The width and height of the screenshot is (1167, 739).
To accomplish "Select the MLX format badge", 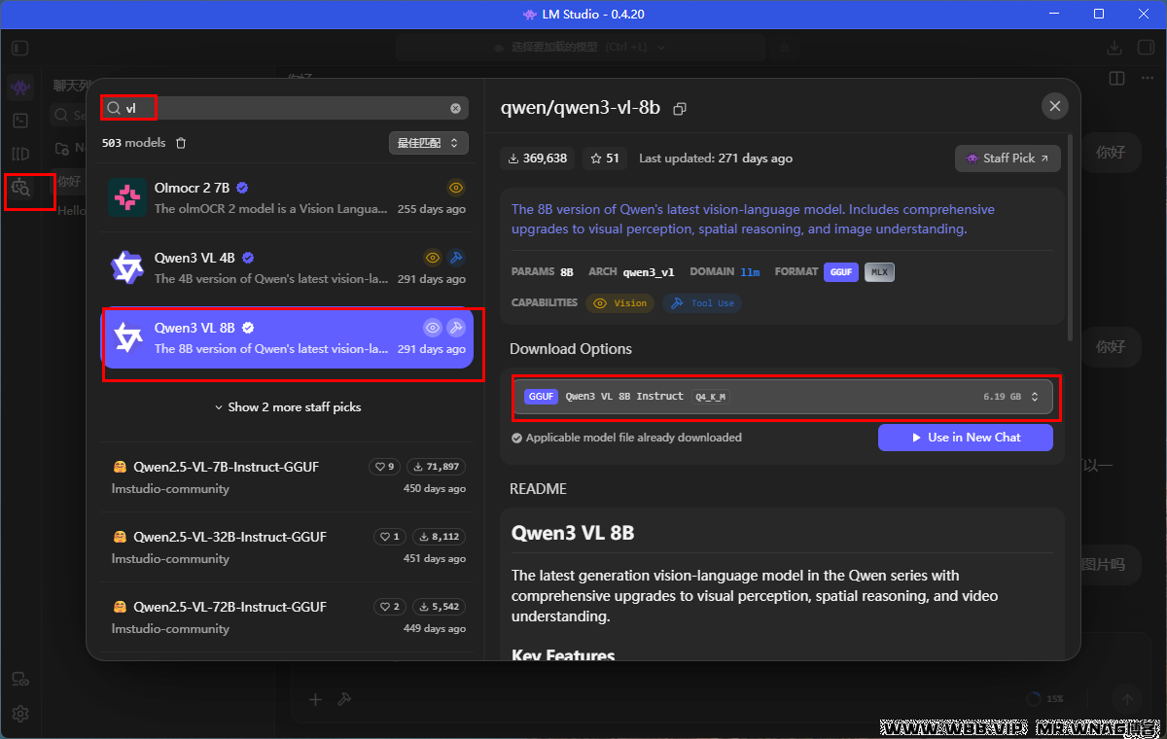I will [x=879, y=272].
